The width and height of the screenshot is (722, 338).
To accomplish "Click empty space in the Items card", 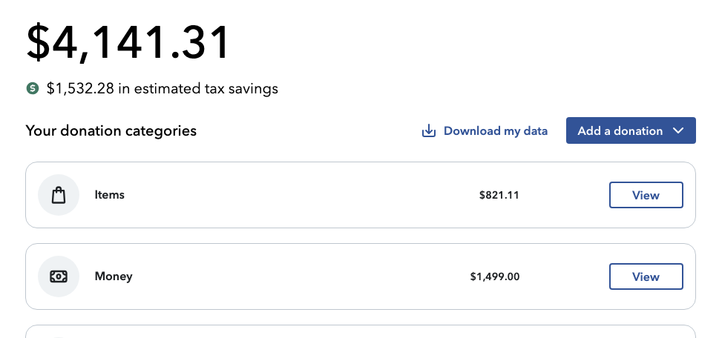I will tap(297, 195).
